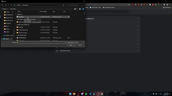Close the Open dialog
Screen dimensions: 172x96
pos(84,1)
